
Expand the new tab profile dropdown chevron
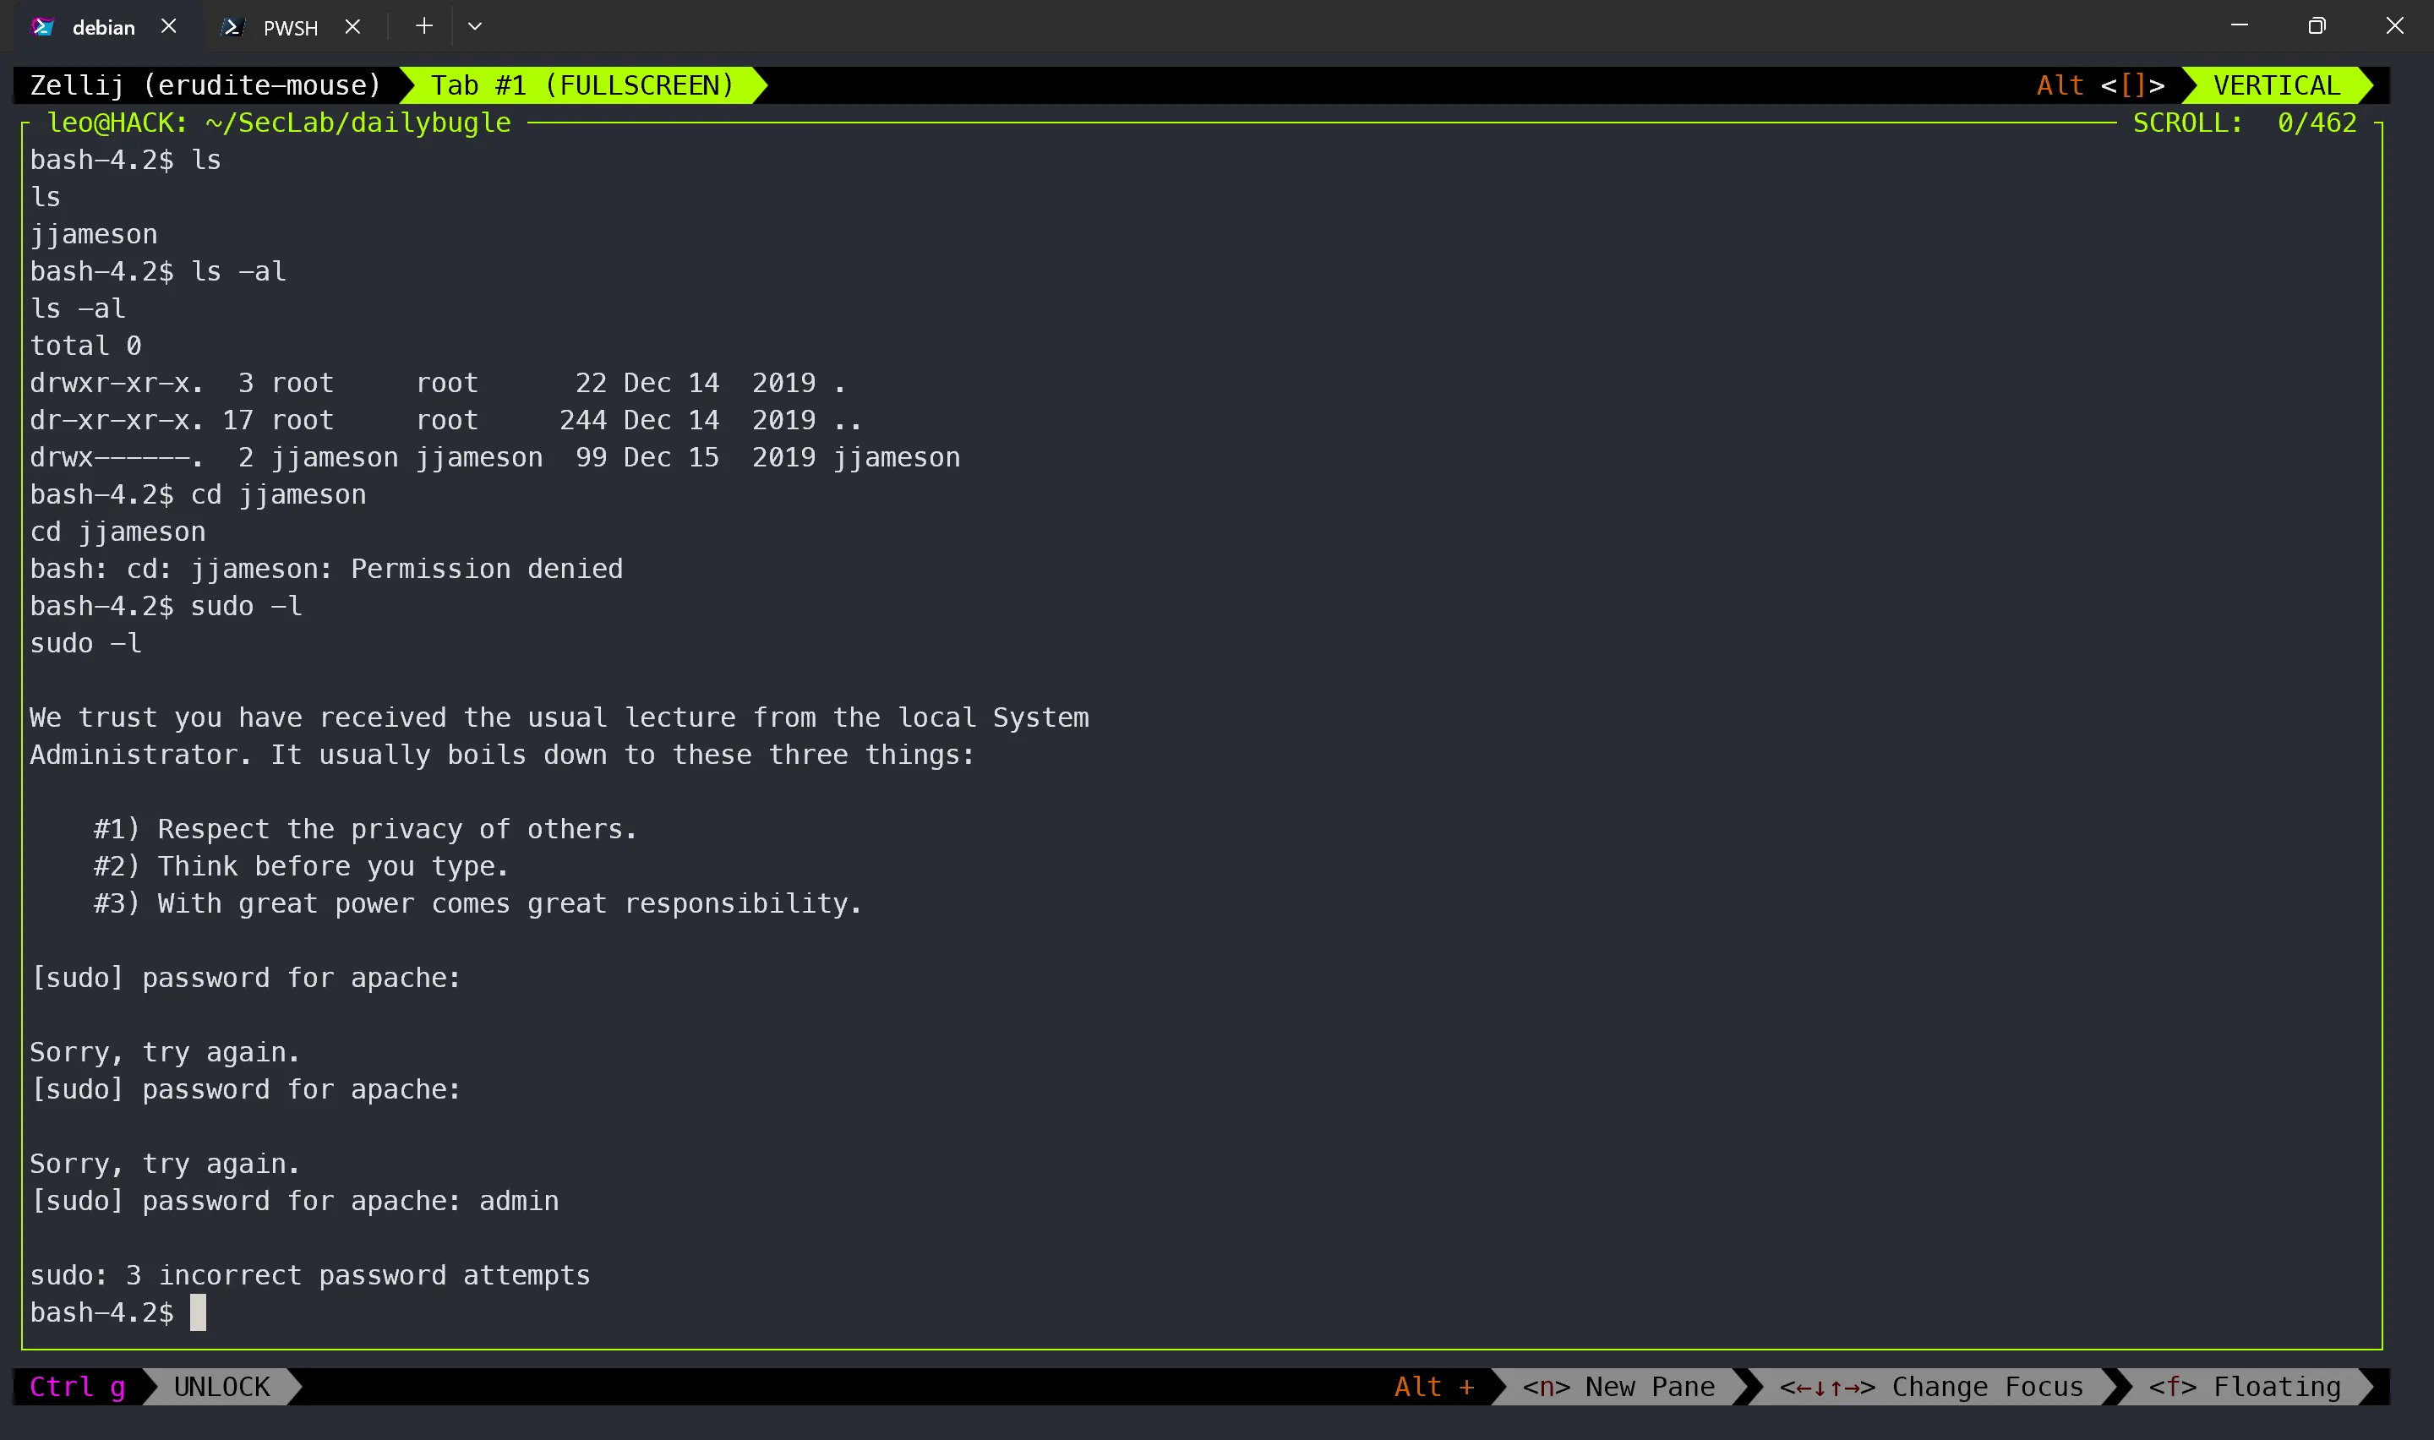point(474,26)
